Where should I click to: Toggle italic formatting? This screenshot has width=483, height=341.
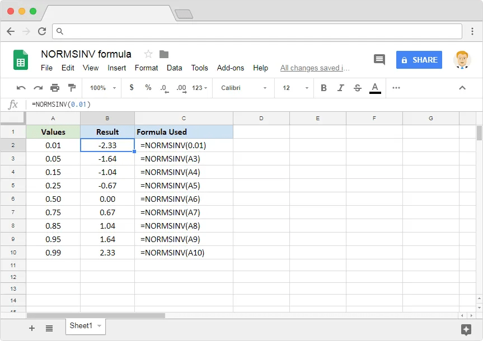[340, 88]
